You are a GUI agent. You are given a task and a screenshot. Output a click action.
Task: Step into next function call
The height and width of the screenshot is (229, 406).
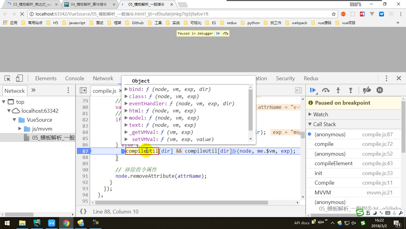click(x=338, y=90)
